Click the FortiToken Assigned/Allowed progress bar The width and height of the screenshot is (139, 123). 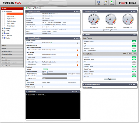tap(55, 78)
